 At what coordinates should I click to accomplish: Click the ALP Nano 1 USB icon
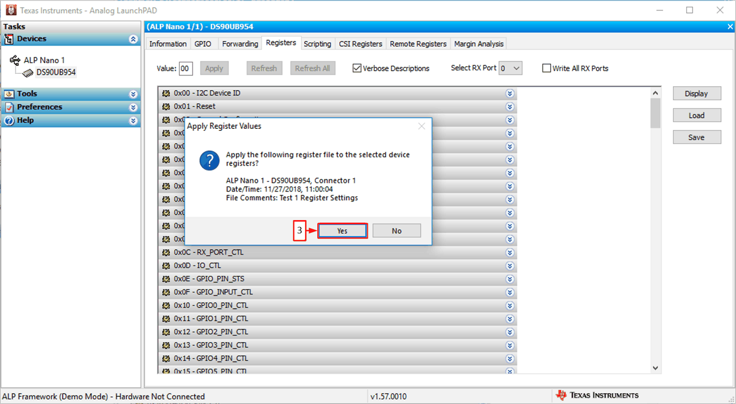15,60
